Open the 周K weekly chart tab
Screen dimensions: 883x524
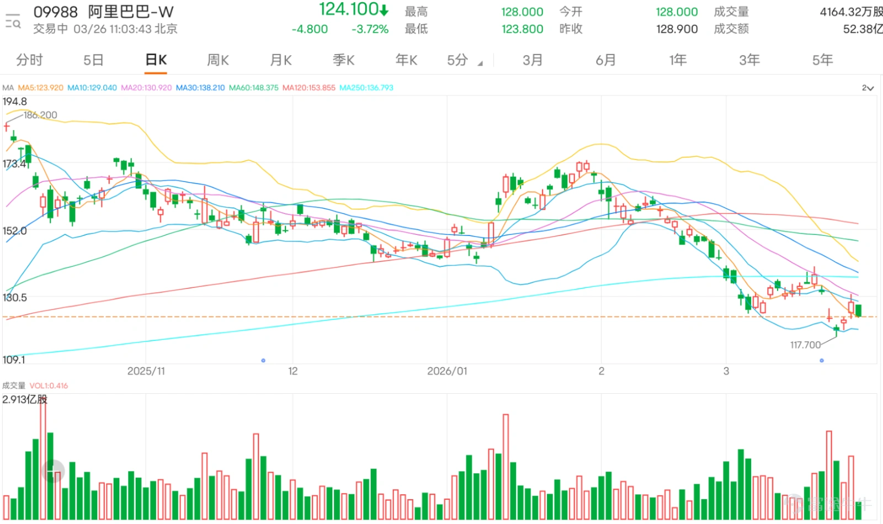[x=218, y=60]
